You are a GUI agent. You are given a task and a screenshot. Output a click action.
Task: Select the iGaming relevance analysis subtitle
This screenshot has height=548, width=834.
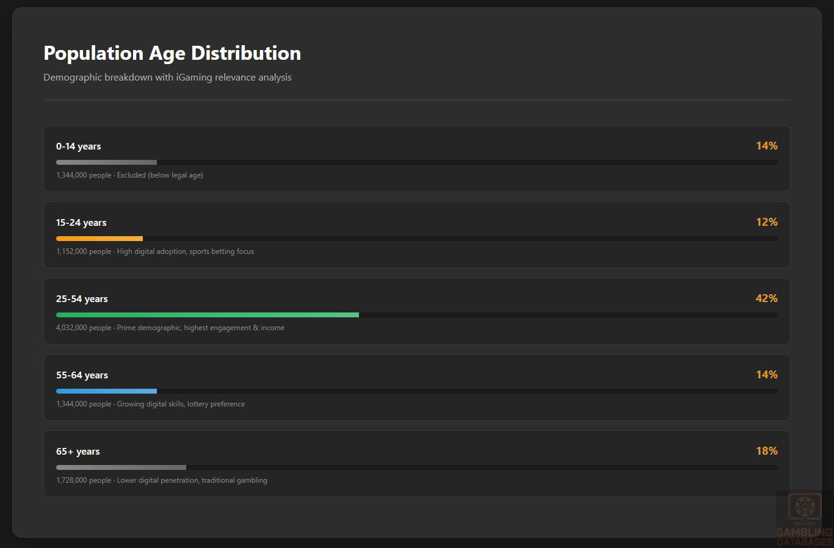167,78
